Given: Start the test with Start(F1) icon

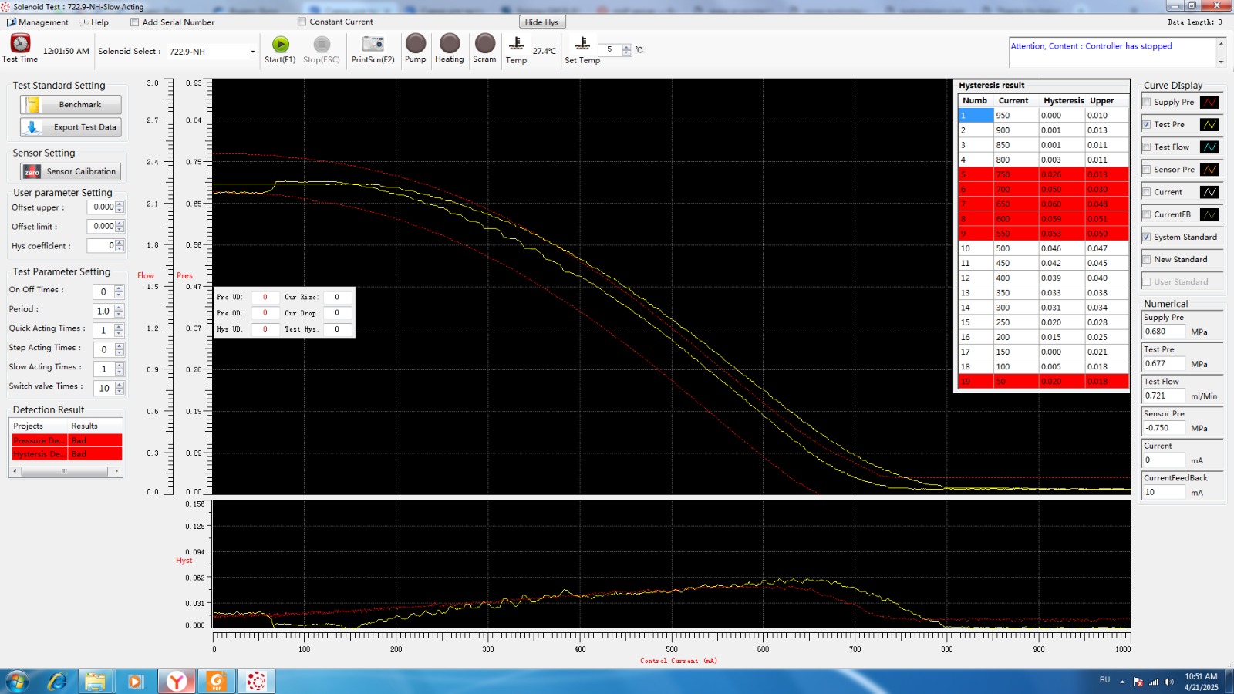Looking at the screenshot, I should 281,44.
